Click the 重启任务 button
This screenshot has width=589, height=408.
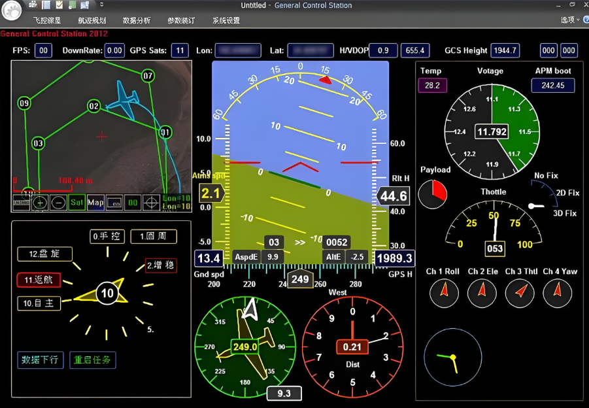92,360
